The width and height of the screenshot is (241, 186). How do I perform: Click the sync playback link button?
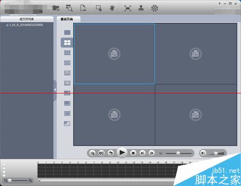point(93,153)
